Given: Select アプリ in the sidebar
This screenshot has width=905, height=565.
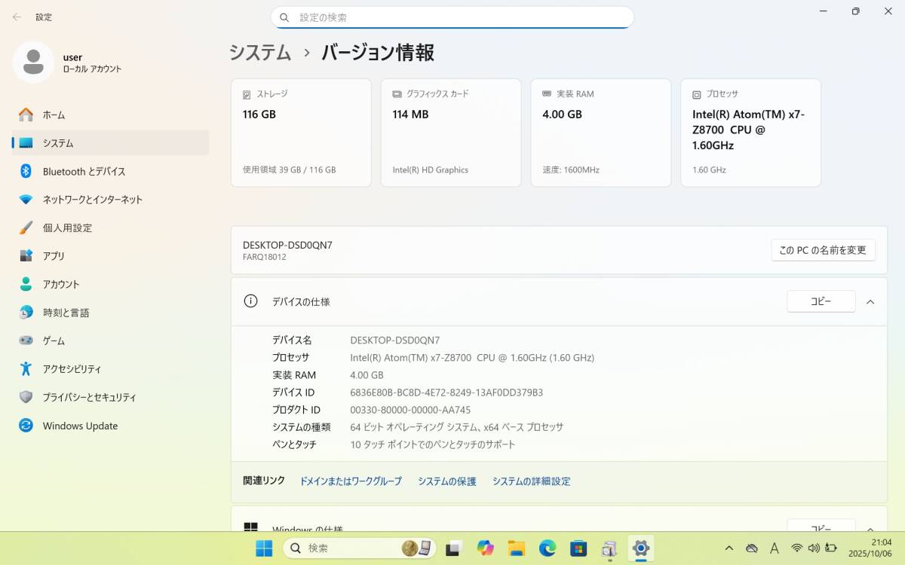Looking at the screenshot, I should coord(54,256).
